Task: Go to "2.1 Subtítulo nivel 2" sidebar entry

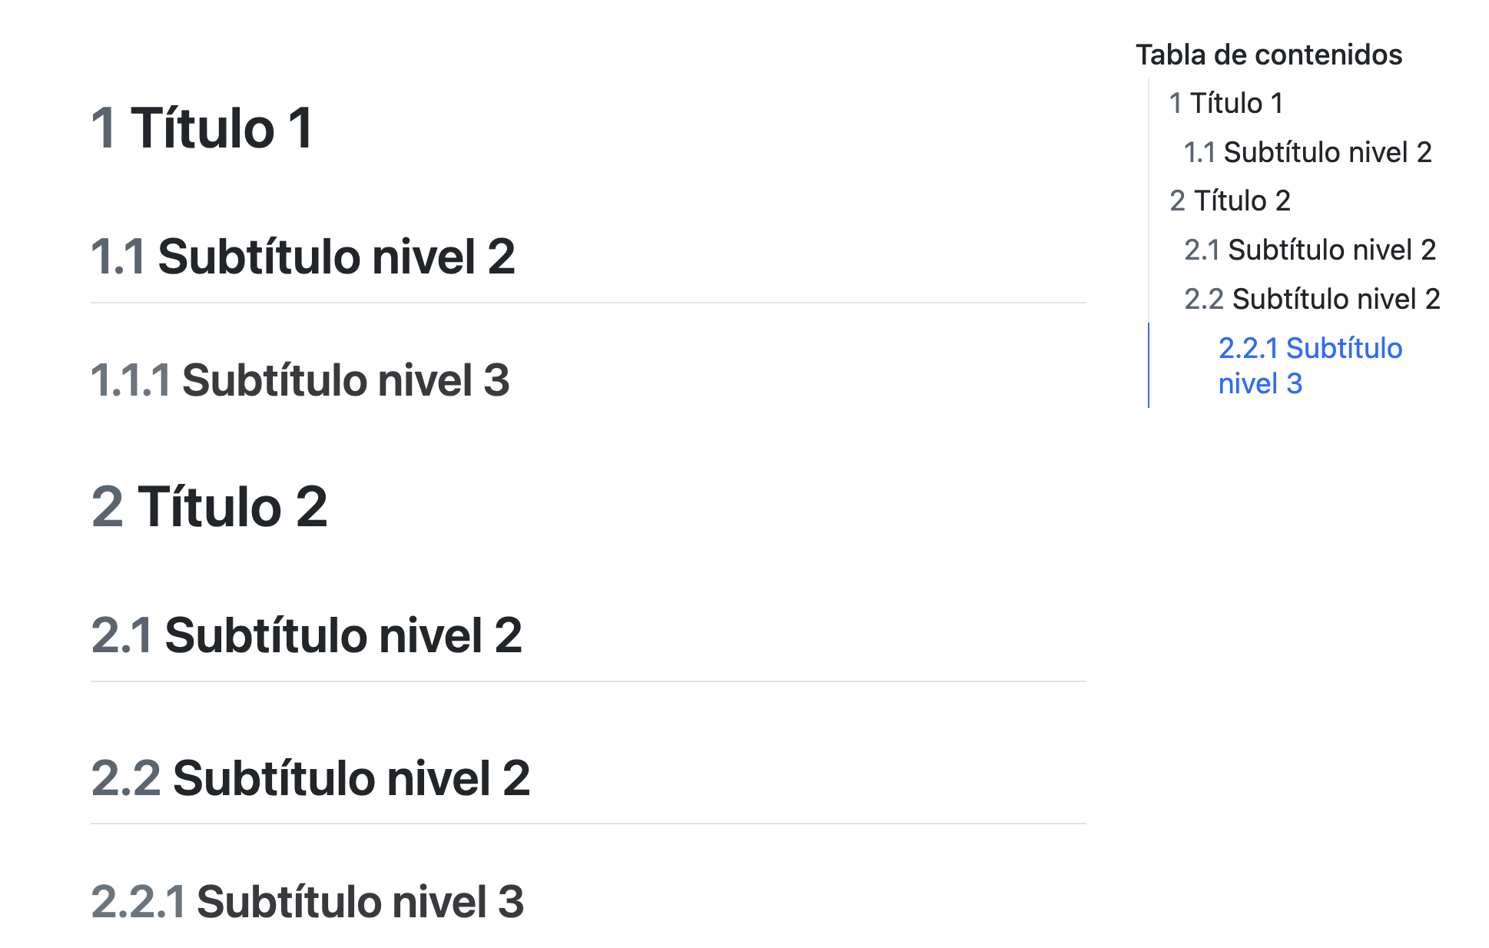Action: [1310, 250]
